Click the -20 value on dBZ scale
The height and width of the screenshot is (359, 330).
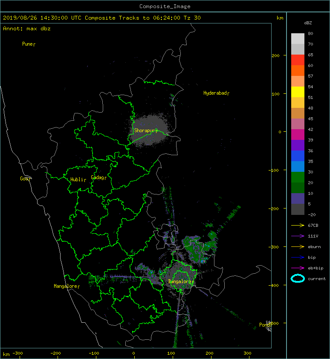[x=312, y=215]
